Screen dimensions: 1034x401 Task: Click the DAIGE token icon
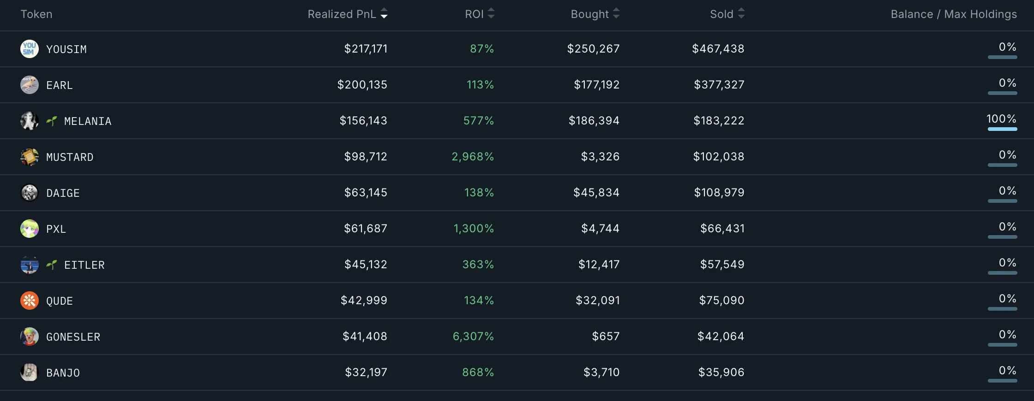point(30,193)
